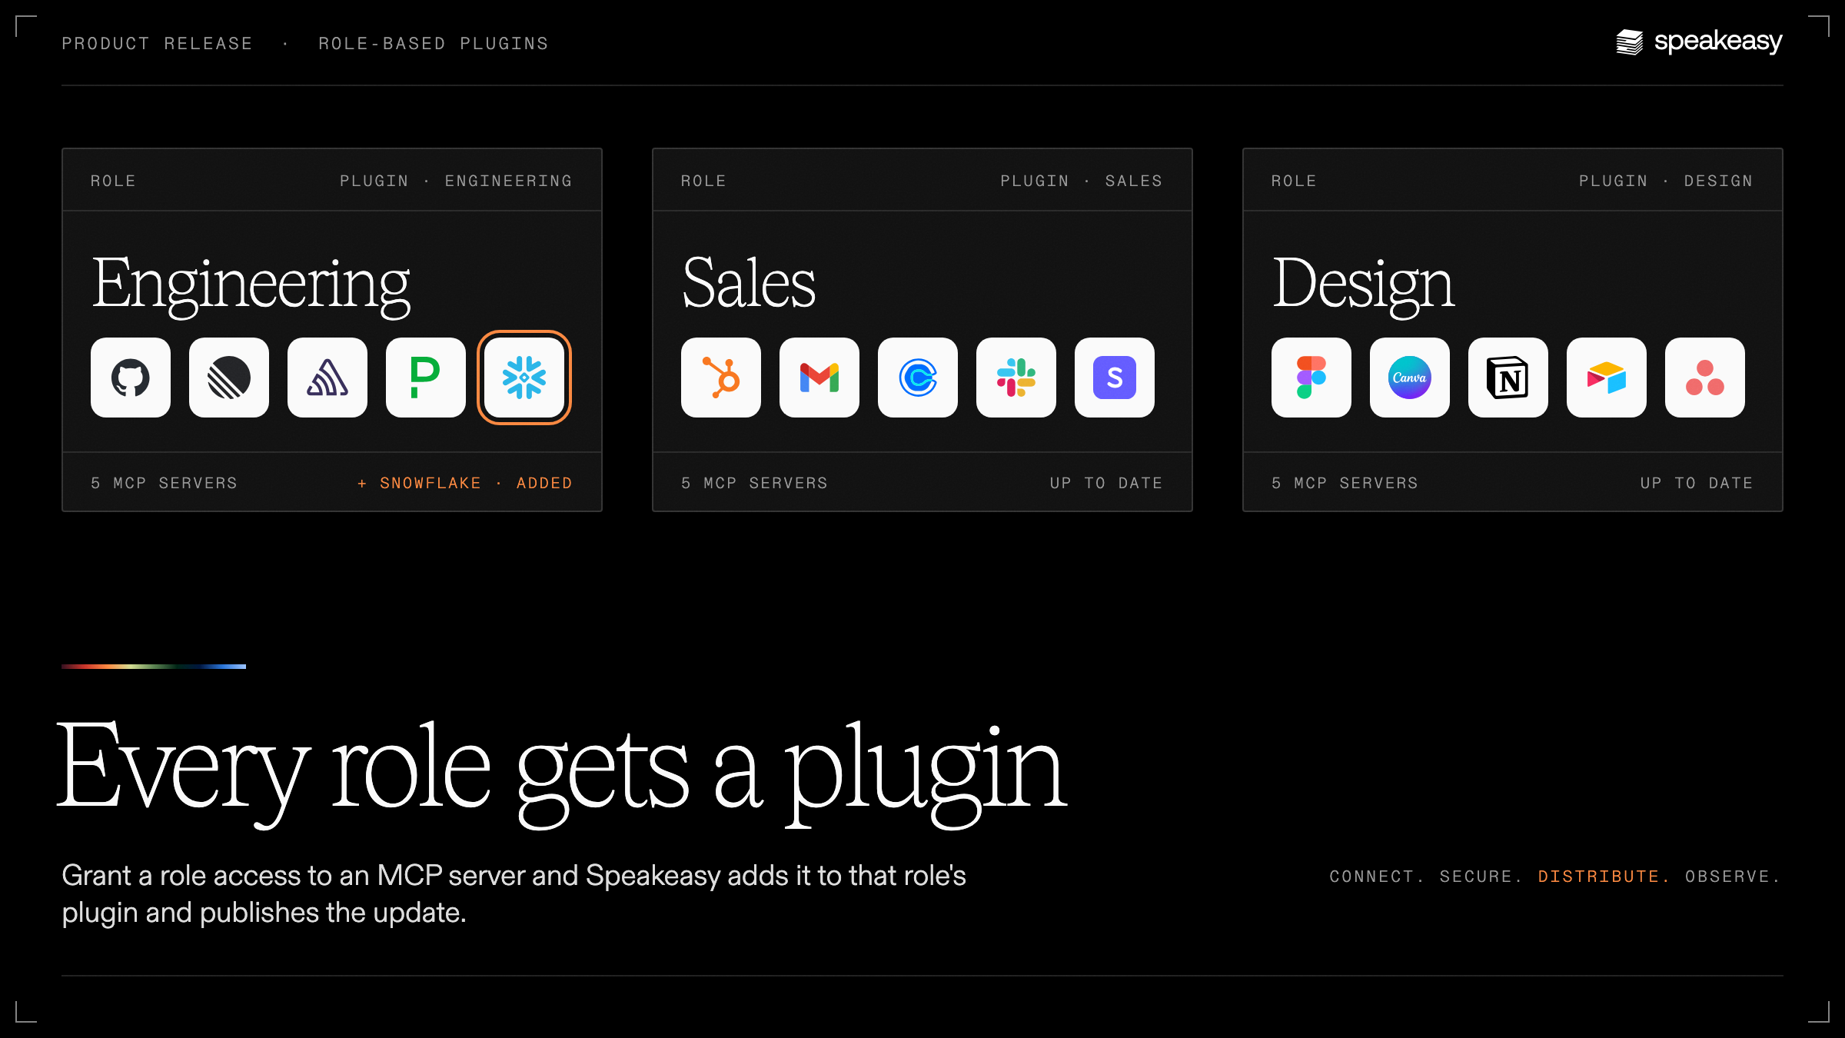Click the PagerDuty icon in Engineering
Viewport: 1845px width, 1038px height.
click(x=426, y=378)
